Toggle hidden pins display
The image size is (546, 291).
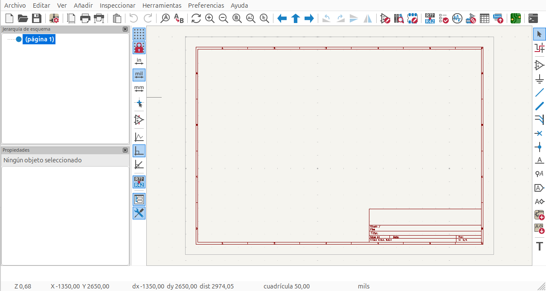[x=139, y=120]
